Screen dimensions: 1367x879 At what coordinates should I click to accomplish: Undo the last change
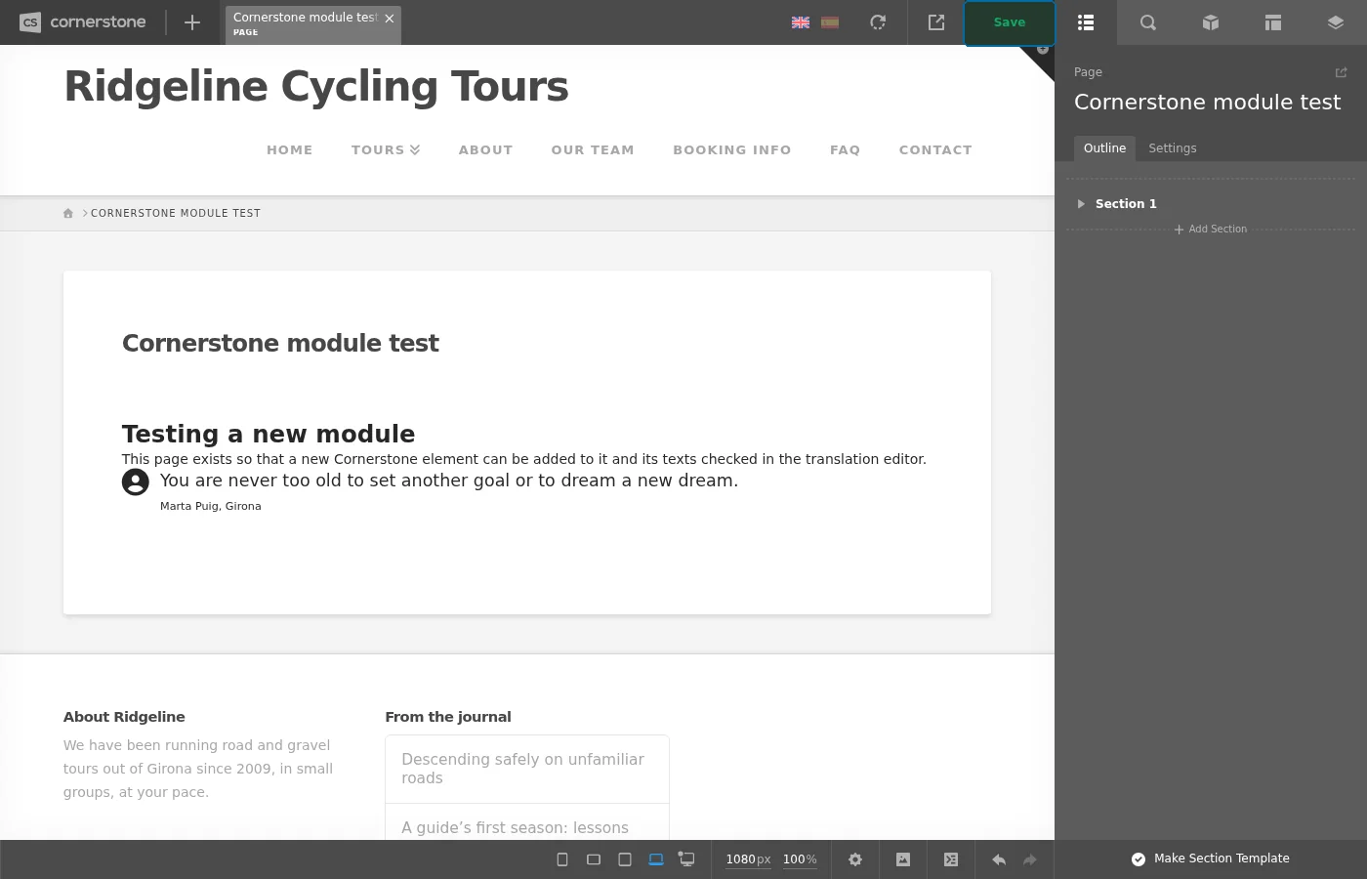[999, 859]
